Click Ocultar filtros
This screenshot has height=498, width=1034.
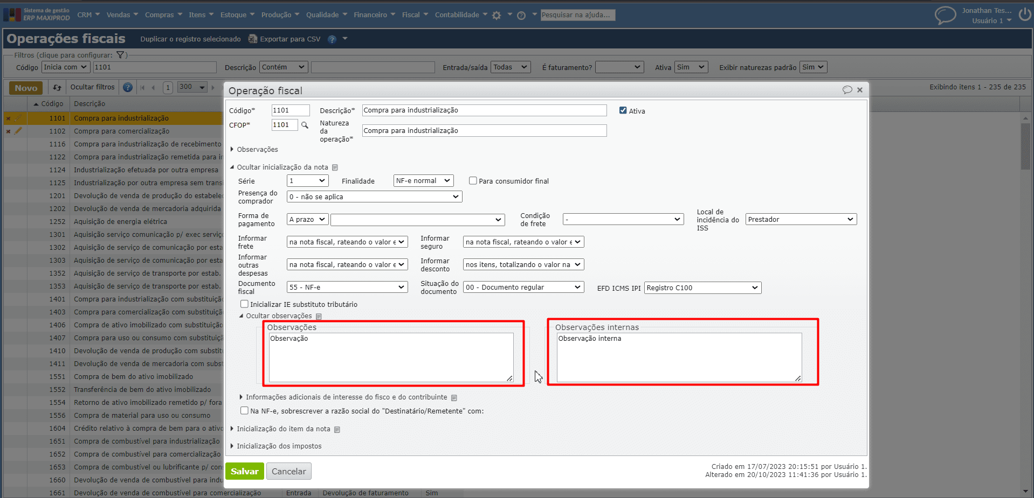pos(92,87)
